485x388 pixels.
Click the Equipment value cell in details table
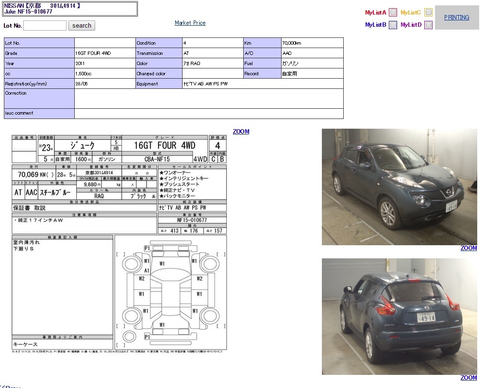pos(262,84)
